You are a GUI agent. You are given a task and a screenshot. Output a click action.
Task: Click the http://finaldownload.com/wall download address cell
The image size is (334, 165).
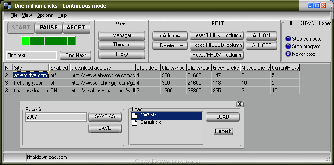tap(103, 91)
